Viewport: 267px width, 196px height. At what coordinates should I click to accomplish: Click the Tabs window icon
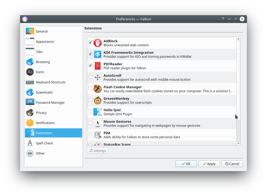click(x=30, y=52)
